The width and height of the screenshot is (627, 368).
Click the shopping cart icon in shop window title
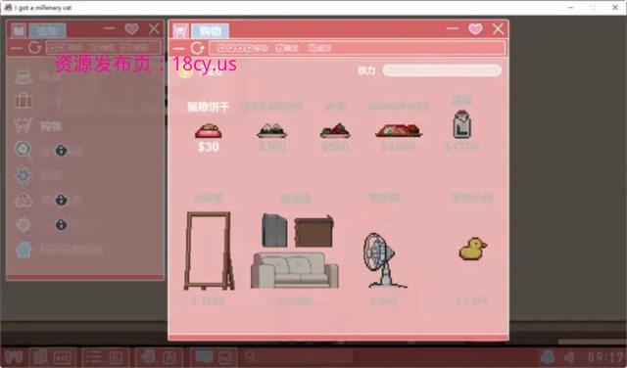click(x=180, y=30)
